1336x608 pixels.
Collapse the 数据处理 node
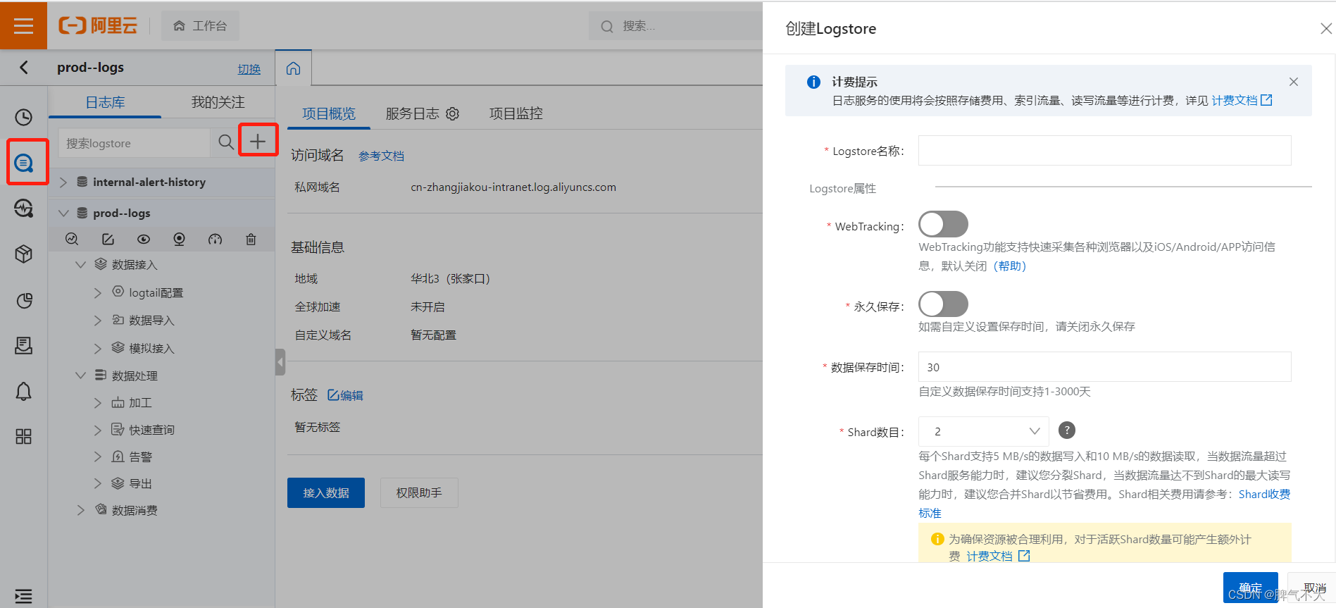click(x=80, y=376)
